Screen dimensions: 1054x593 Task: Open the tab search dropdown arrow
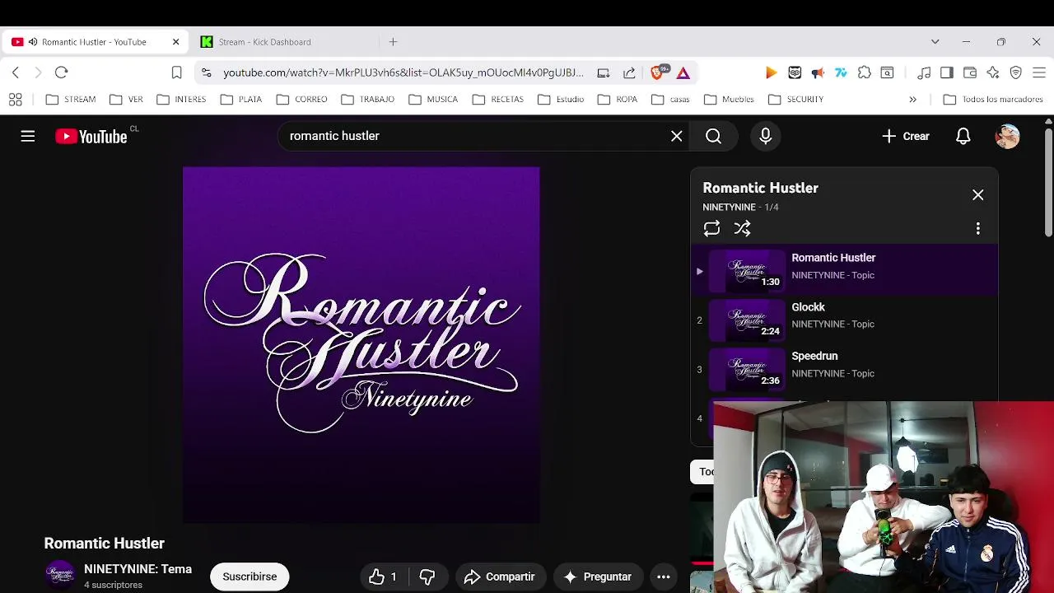[935, 42]
